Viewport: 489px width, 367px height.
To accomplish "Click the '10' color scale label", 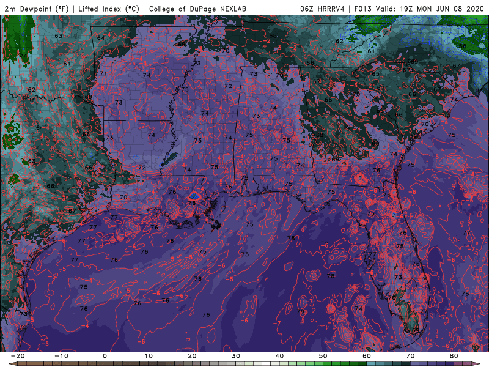I will (x=149, y=356).
